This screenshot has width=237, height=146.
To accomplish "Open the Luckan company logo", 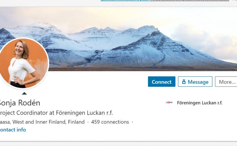I will pos(169,102).
